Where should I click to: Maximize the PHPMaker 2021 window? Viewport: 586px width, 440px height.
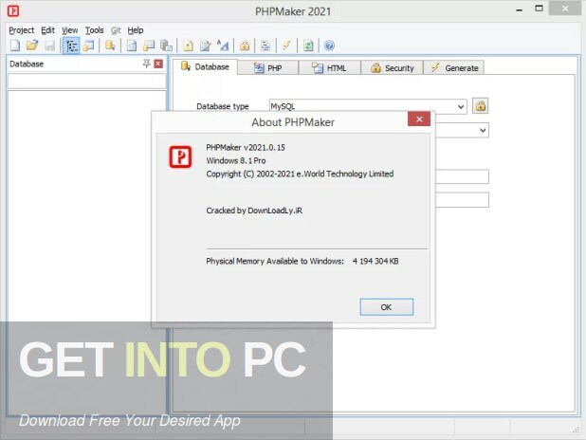pos(539,9)
